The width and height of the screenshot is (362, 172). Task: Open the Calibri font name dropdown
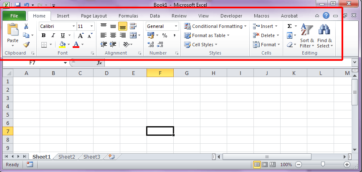click(73, 26)
